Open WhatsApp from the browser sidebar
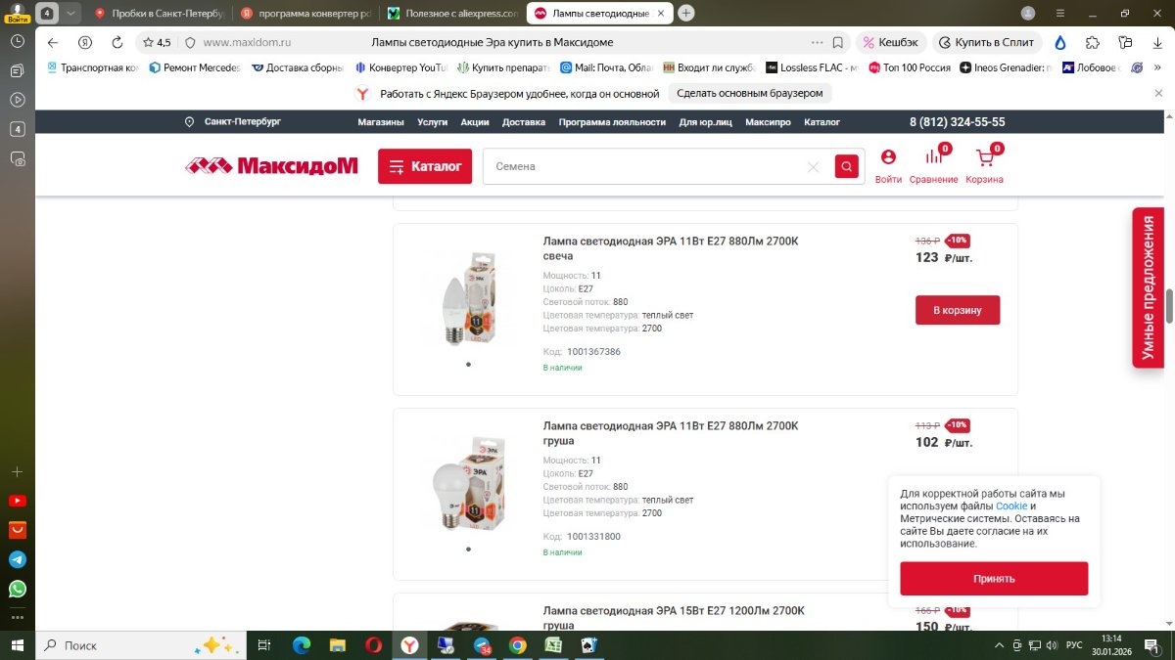This screenshot has width=1175, height=660. pos(17,590)
